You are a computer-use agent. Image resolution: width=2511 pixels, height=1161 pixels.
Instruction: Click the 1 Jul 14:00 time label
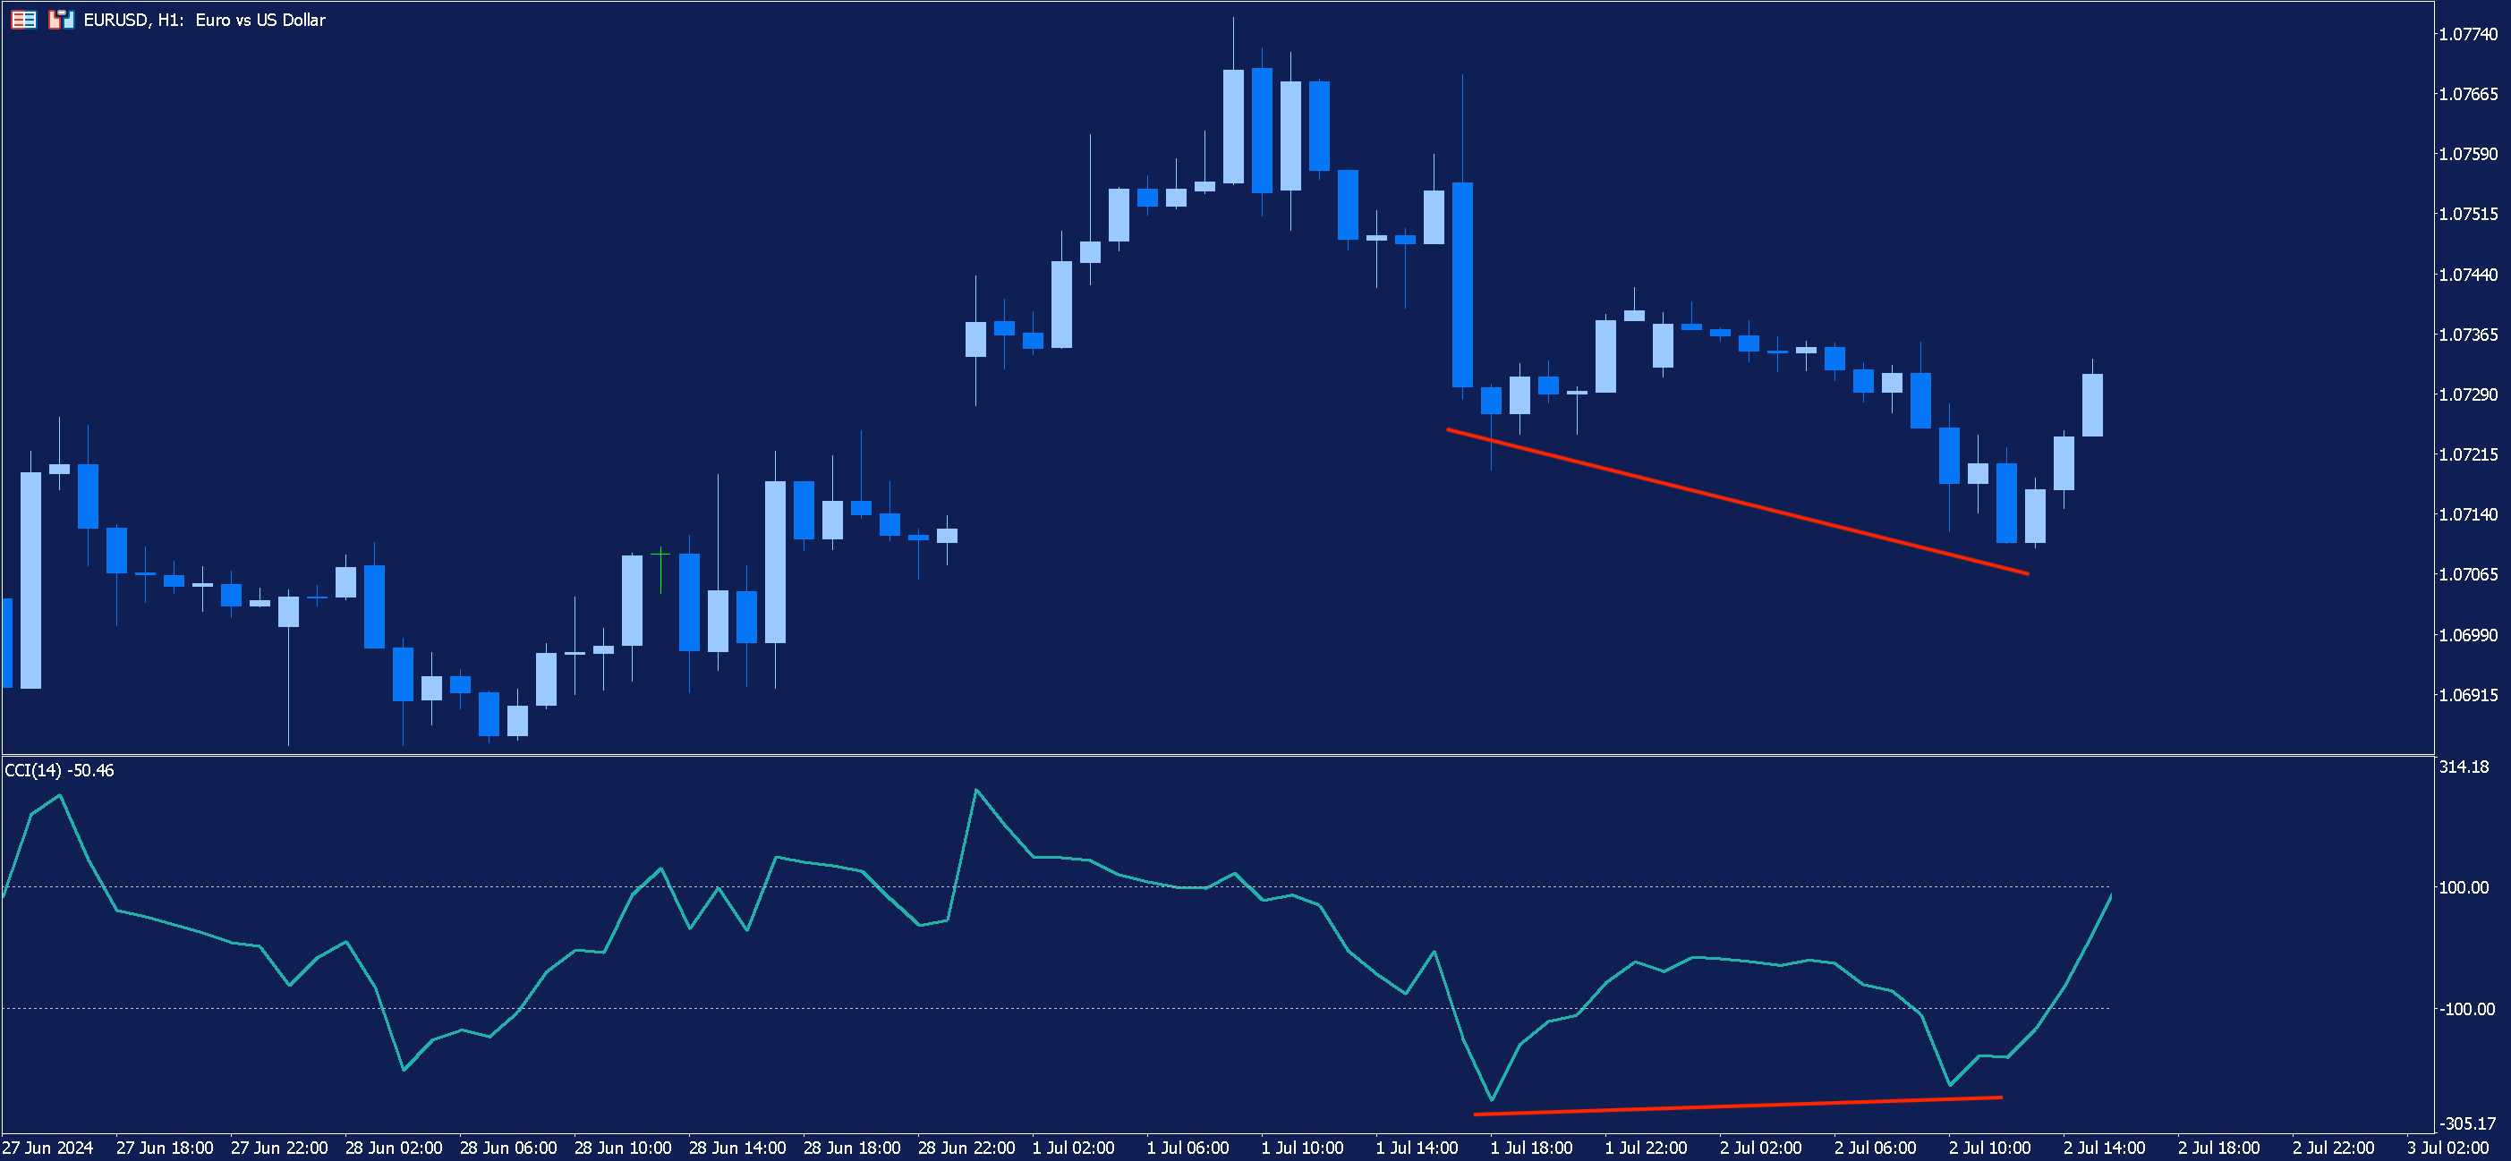point(1417,1148)
